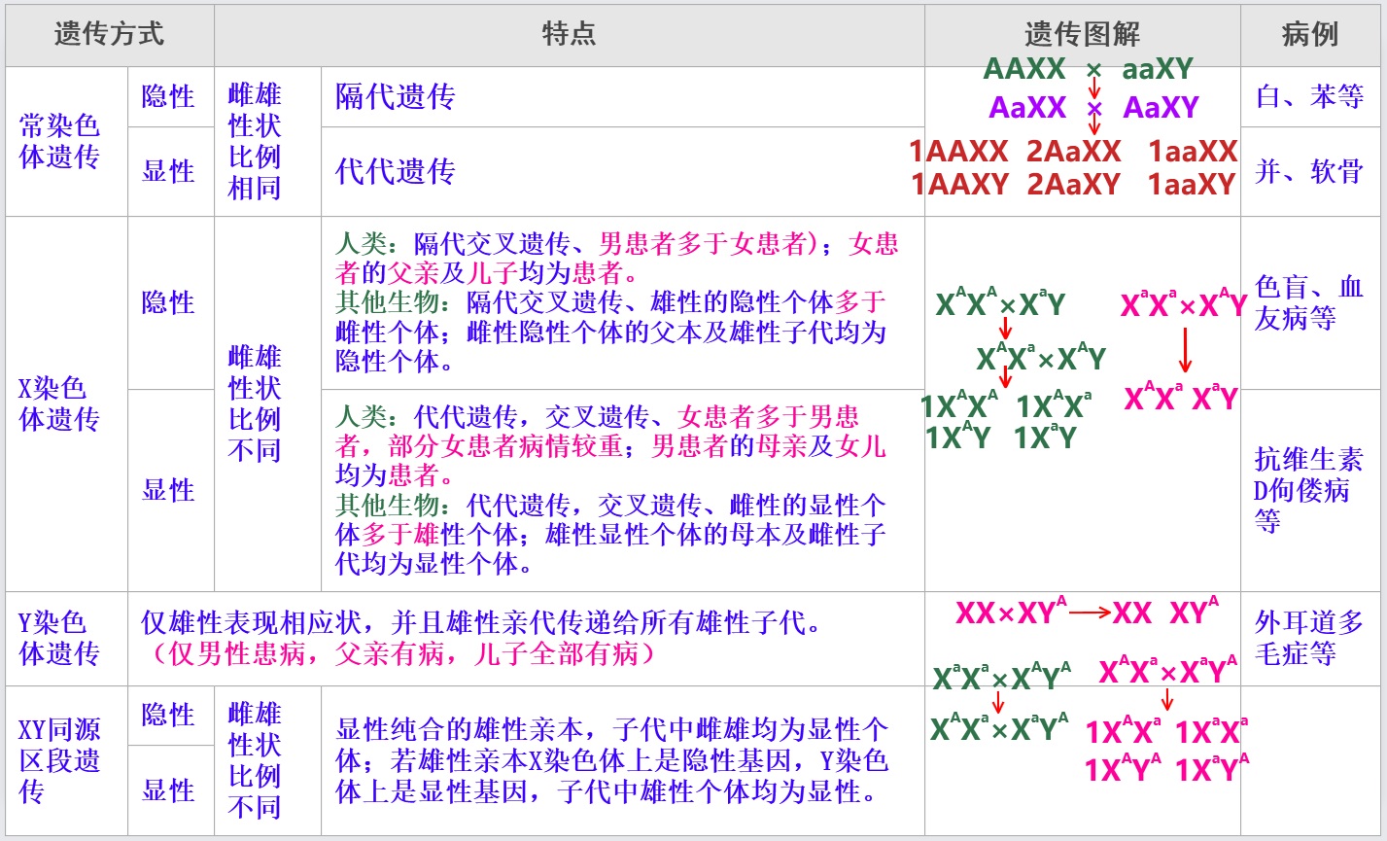Viewport: 1387px width, 841px height.
Task: Select the 外耳道多毛症等 cell
Action: (x=1308, y=638)
